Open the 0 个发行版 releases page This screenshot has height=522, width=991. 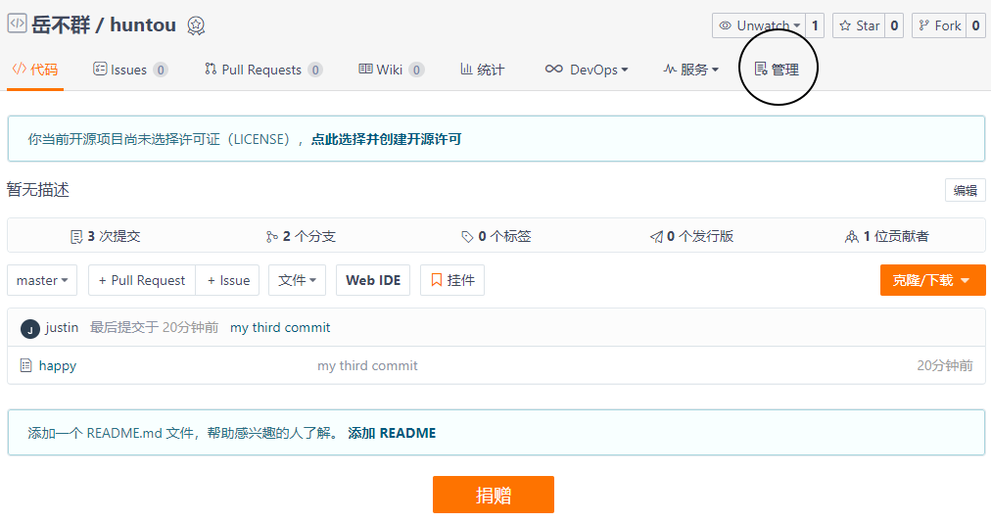(x=691, y=236)
